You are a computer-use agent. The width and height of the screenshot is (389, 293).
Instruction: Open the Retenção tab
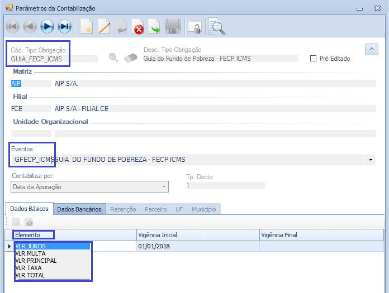click(x=123, y=209)
